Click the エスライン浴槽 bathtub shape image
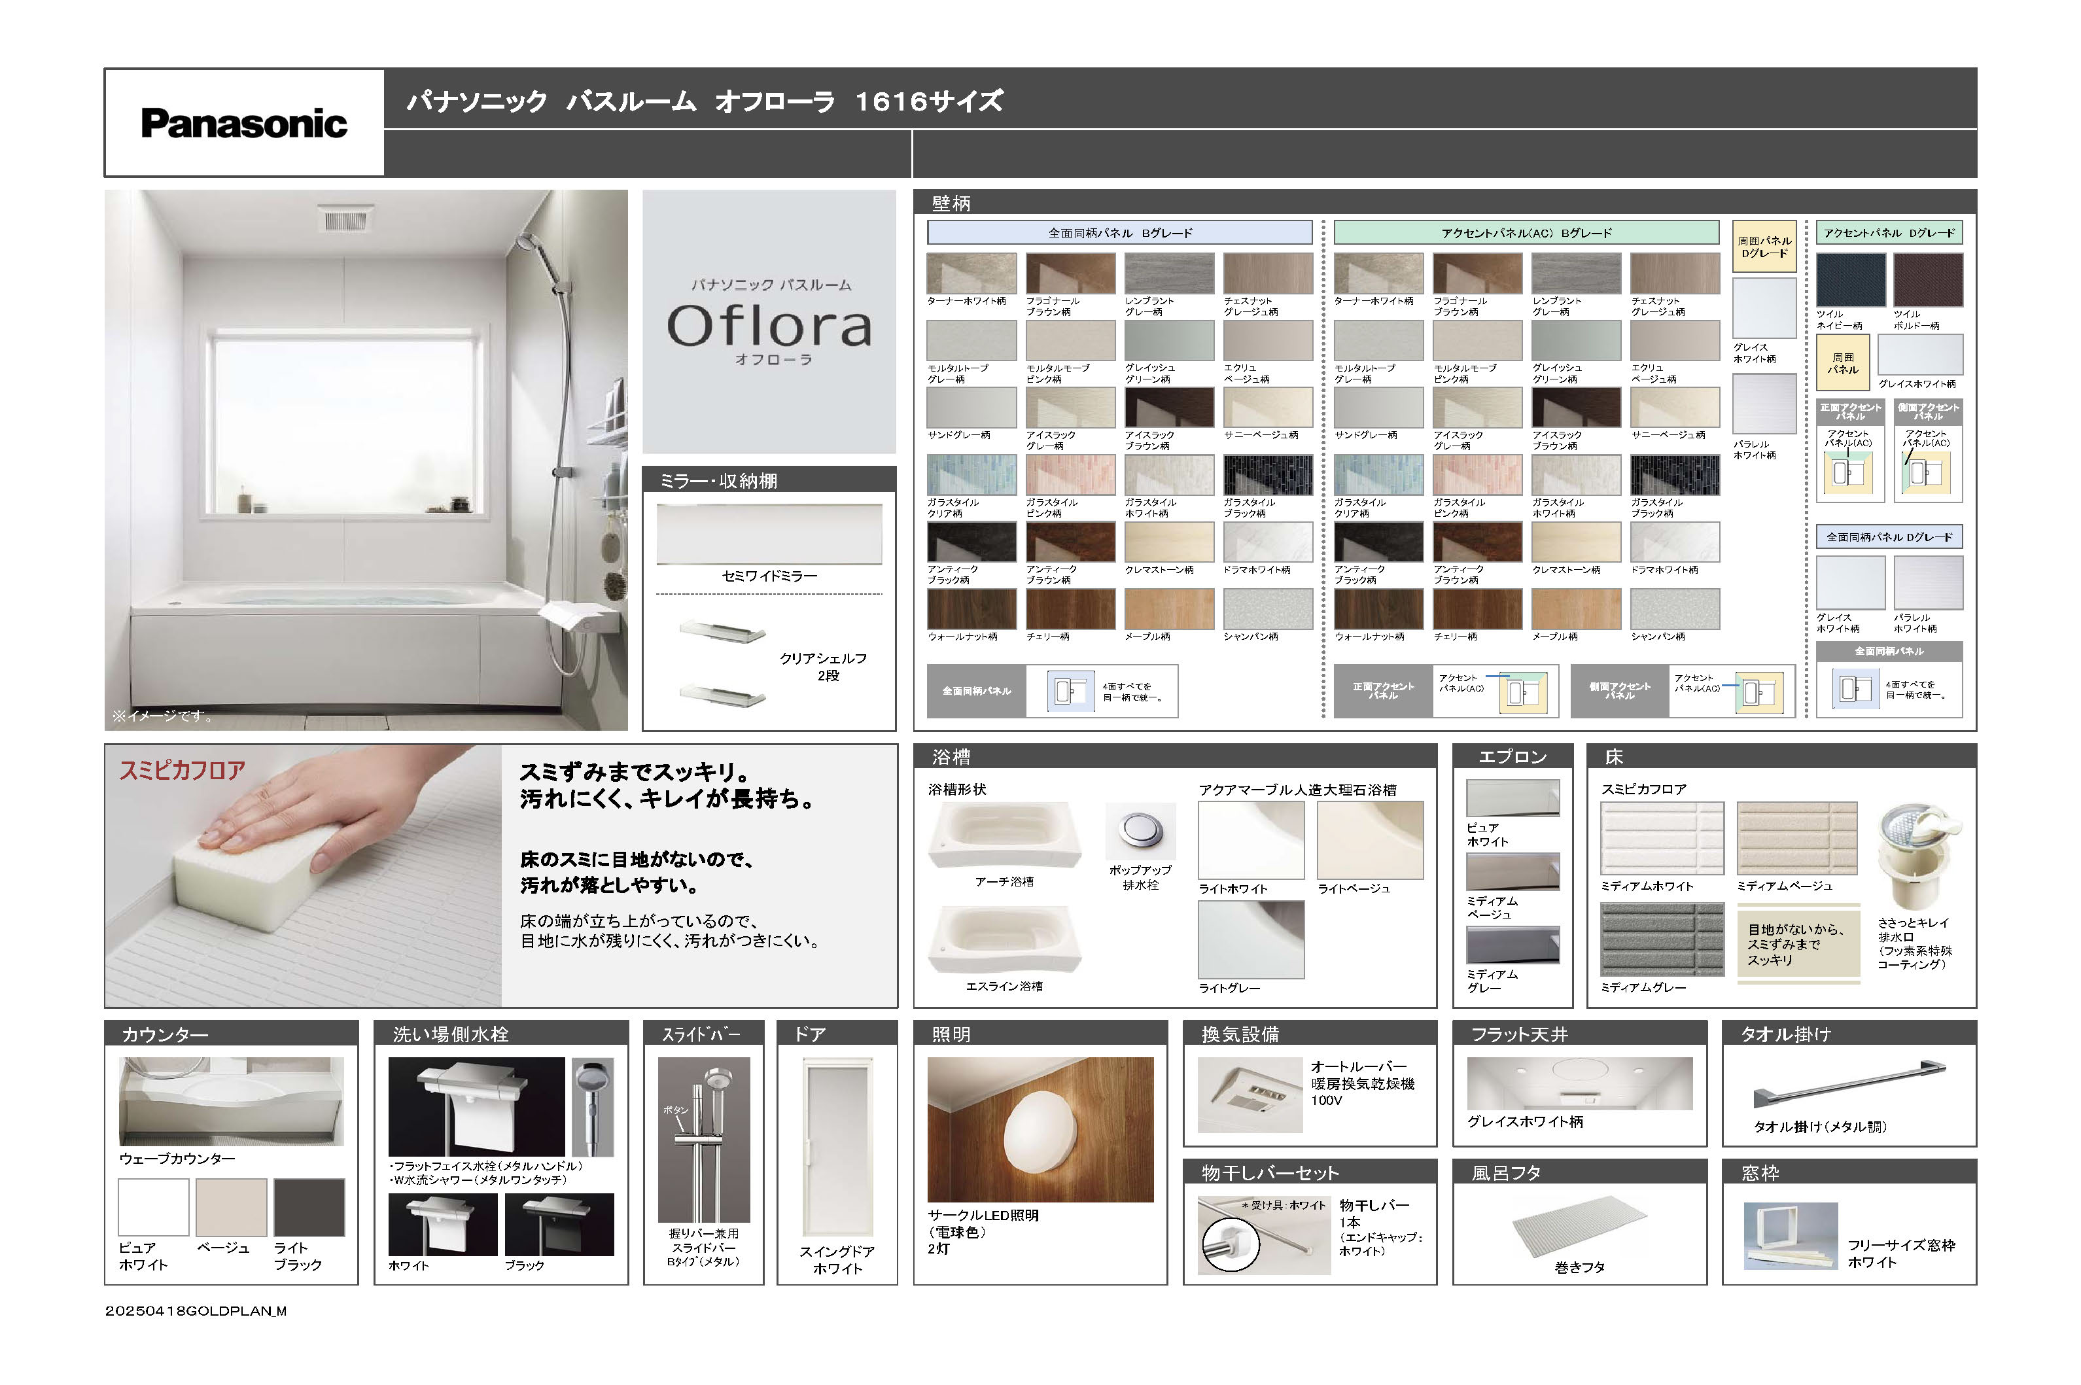 1004,939
